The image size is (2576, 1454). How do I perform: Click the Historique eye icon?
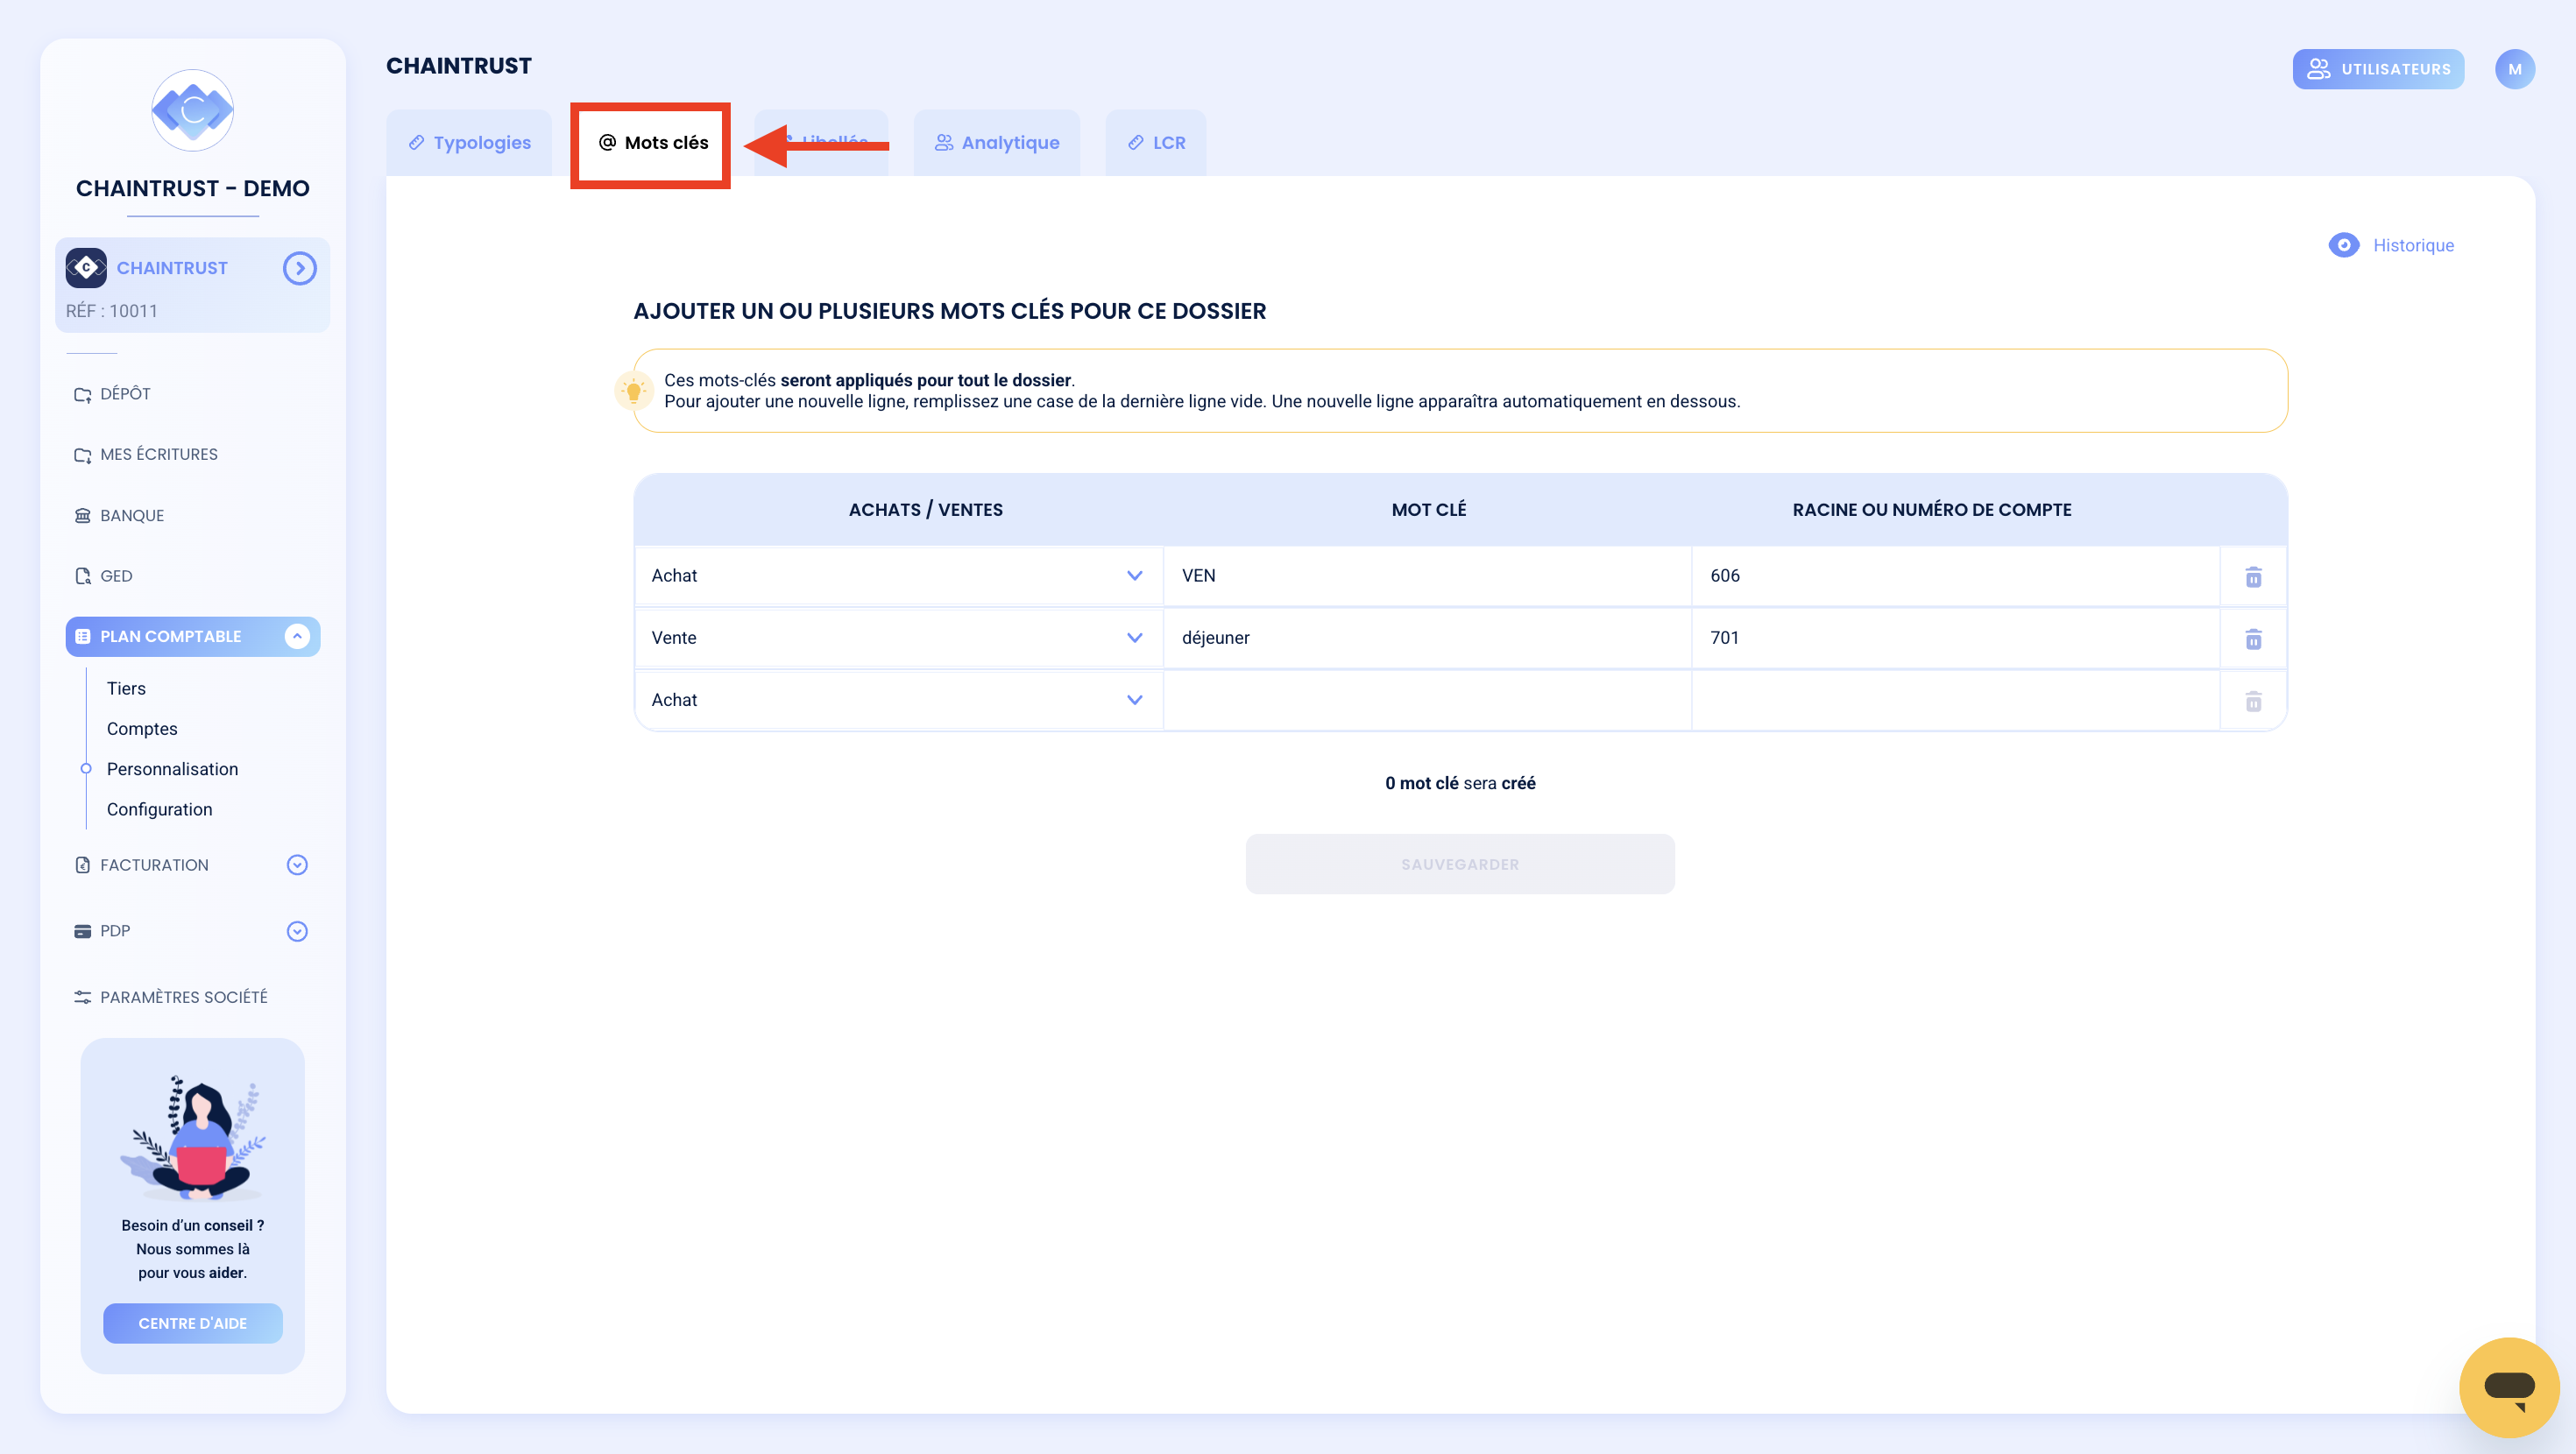(2343, 245)
